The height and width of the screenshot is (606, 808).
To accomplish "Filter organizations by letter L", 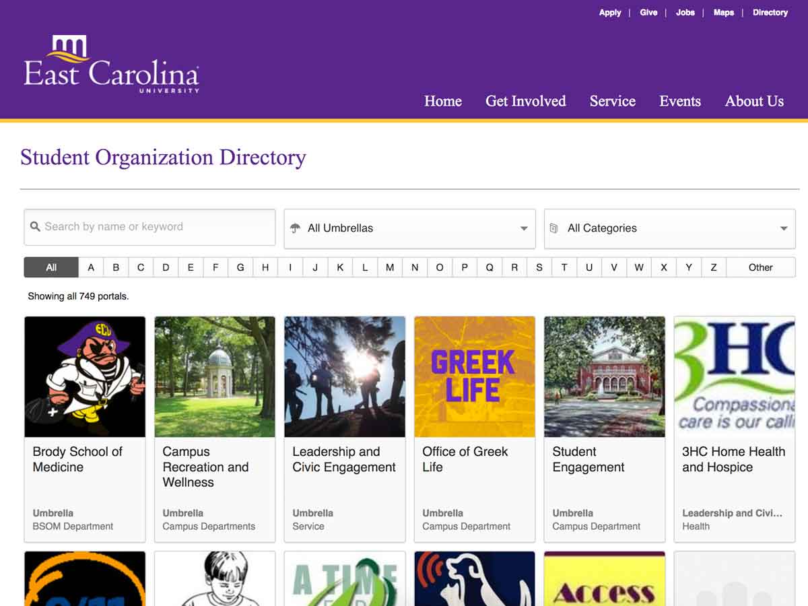I will 365,267.
